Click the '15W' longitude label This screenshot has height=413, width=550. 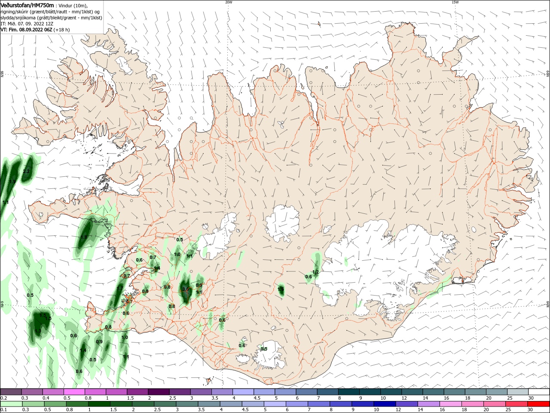tap(455, 2)
